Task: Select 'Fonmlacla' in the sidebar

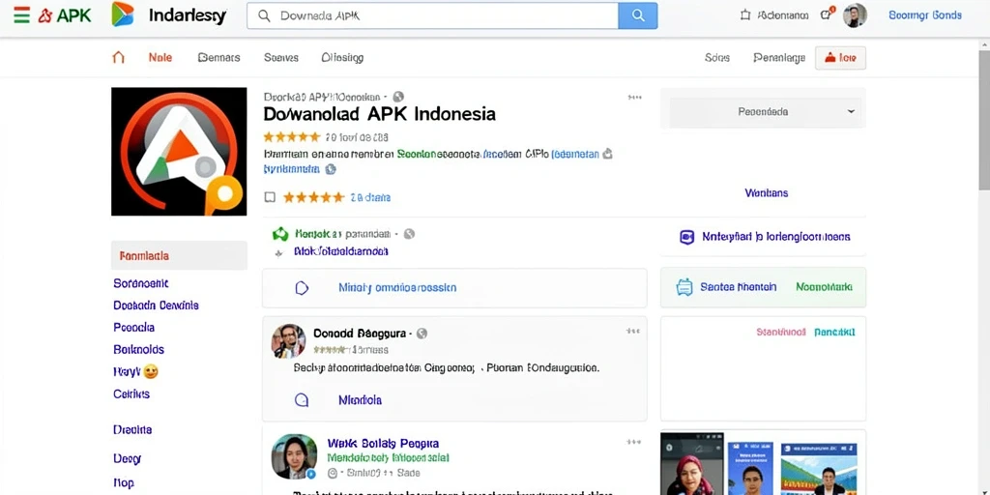Action: (179, 255)
